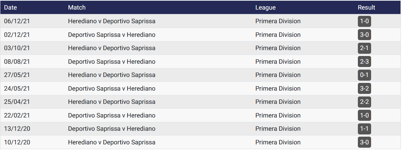This screenshot has height=151, width=402.
Task: Click the 3-0 result badge for 10/12/20
Action: click(364, 142)
